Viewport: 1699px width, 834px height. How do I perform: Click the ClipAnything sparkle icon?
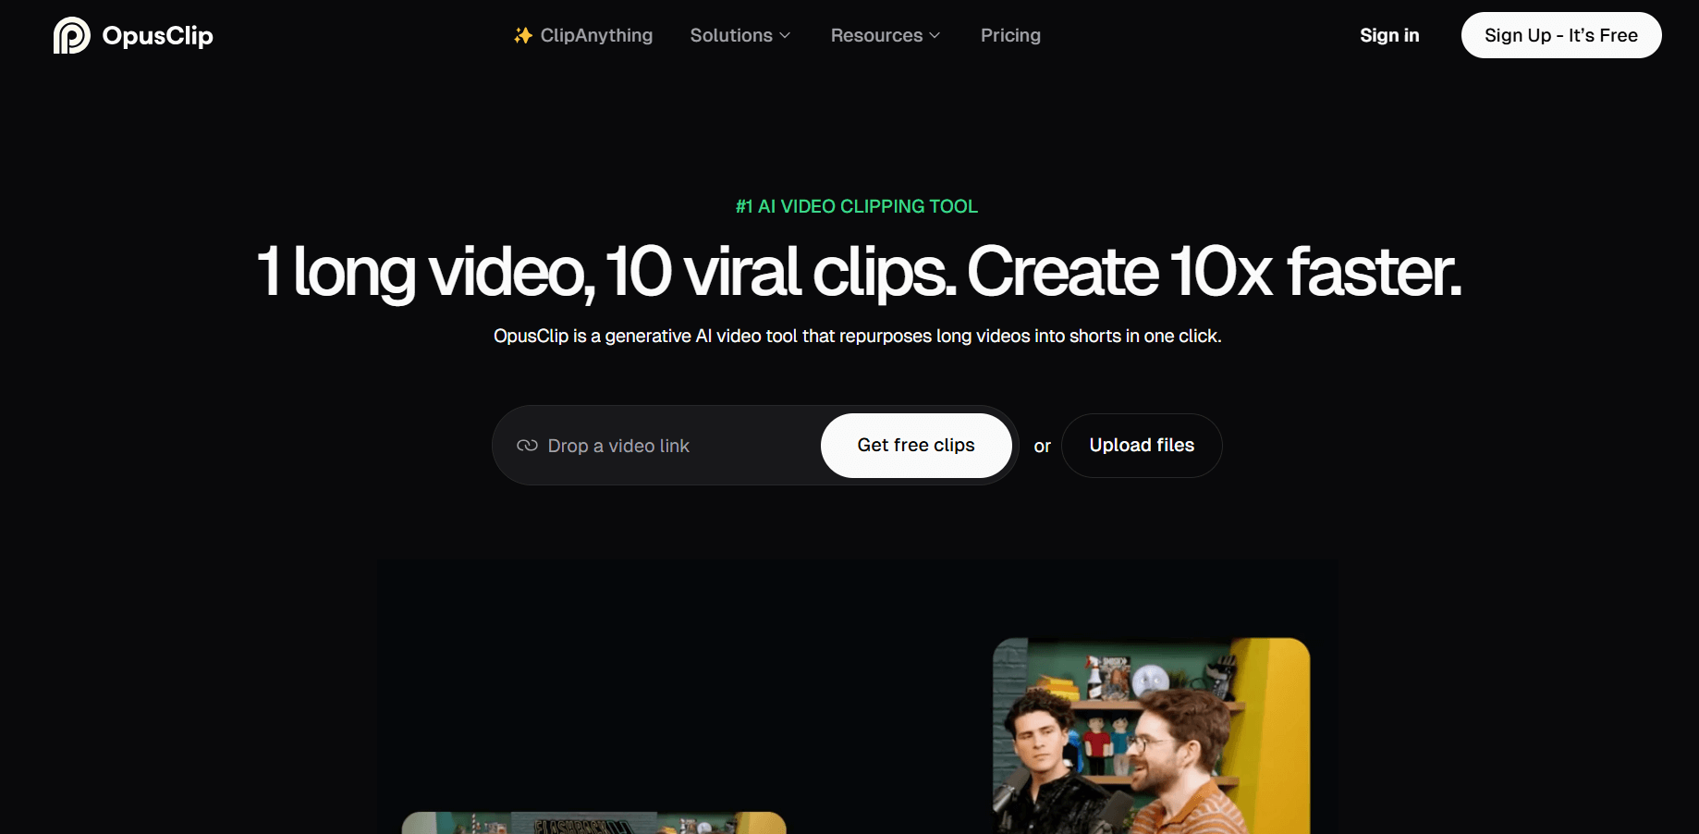(523, 35)
